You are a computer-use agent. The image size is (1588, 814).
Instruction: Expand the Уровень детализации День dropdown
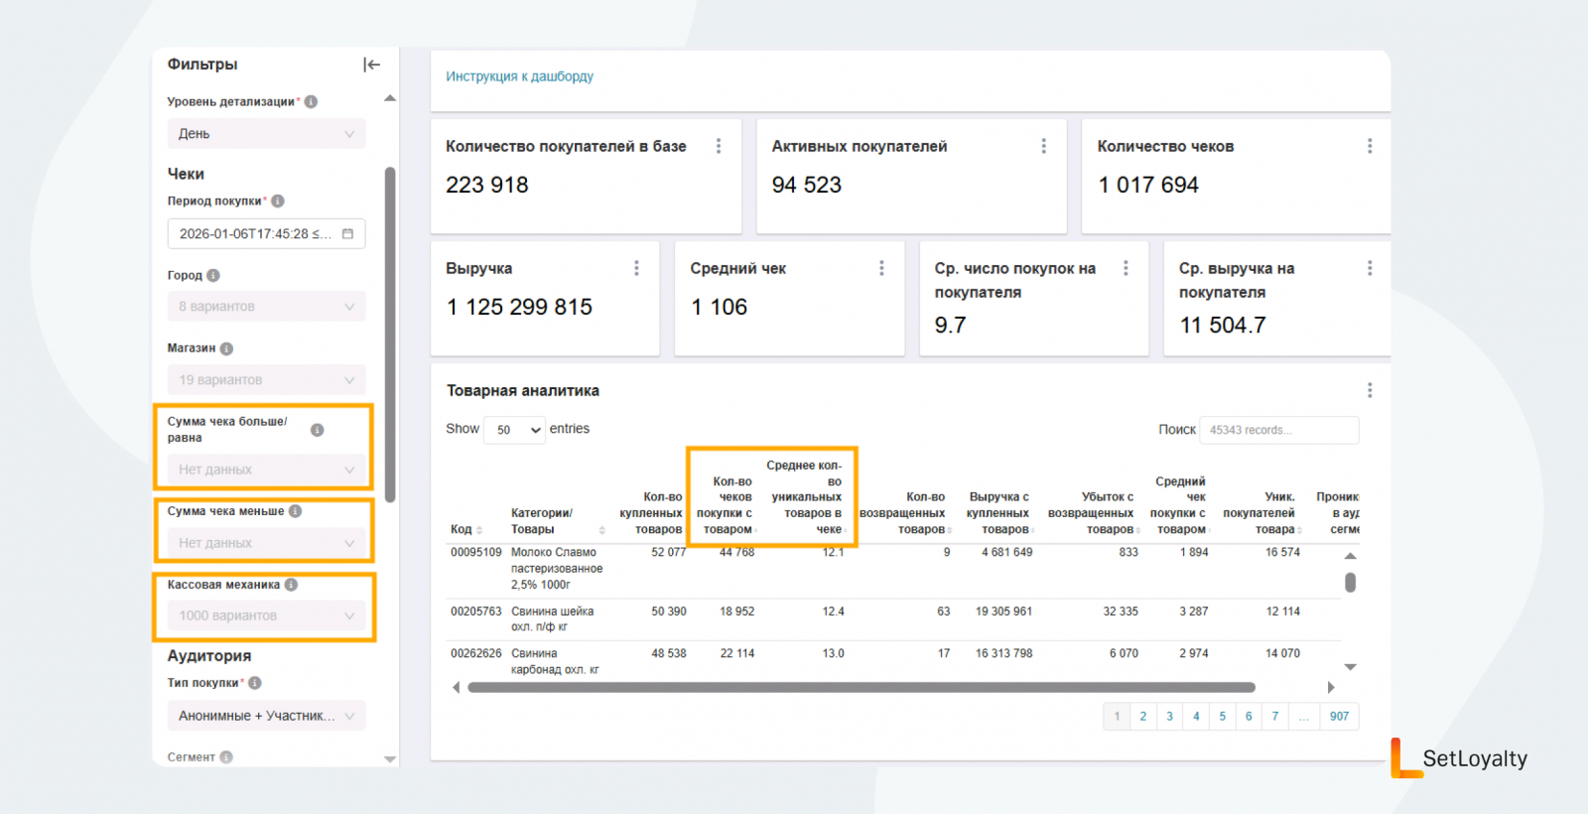pyautogui.click(x=266, y=134)
